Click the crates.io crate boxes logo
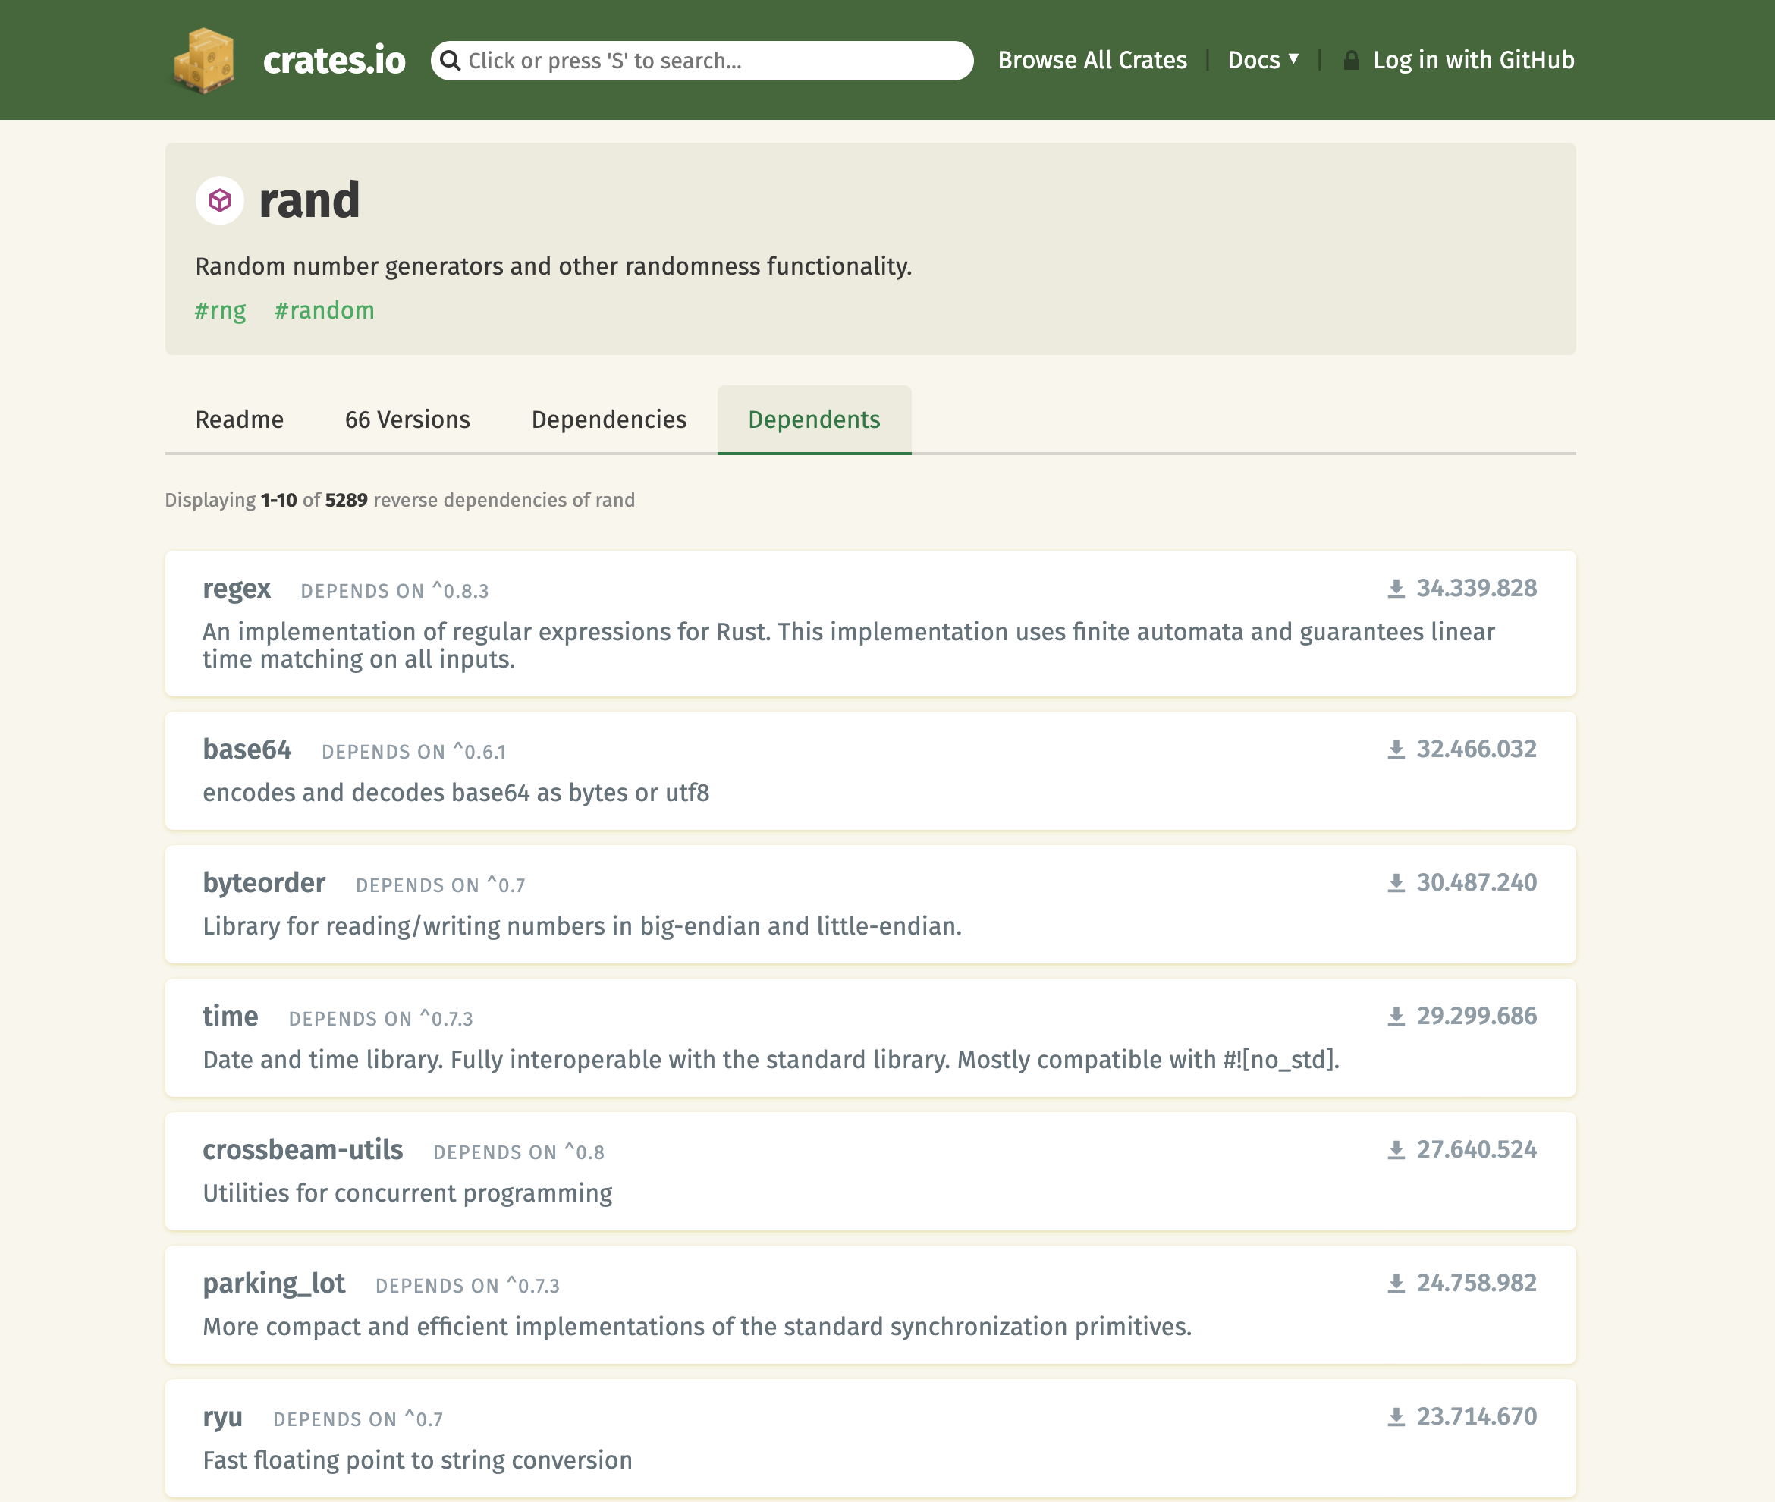Viewport: 1775px width, 1502px height. [x=203, y=61]
